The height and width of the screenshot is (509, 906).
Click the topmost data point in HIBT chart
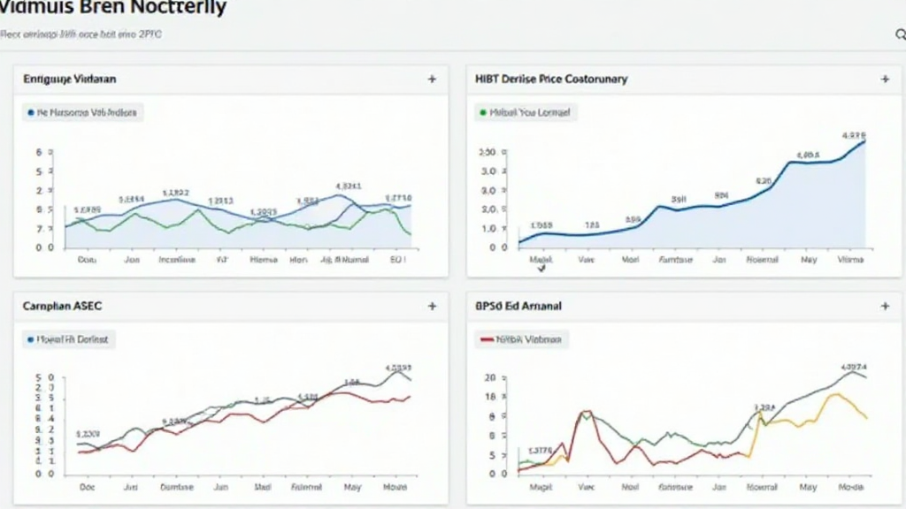coord(864,141)
